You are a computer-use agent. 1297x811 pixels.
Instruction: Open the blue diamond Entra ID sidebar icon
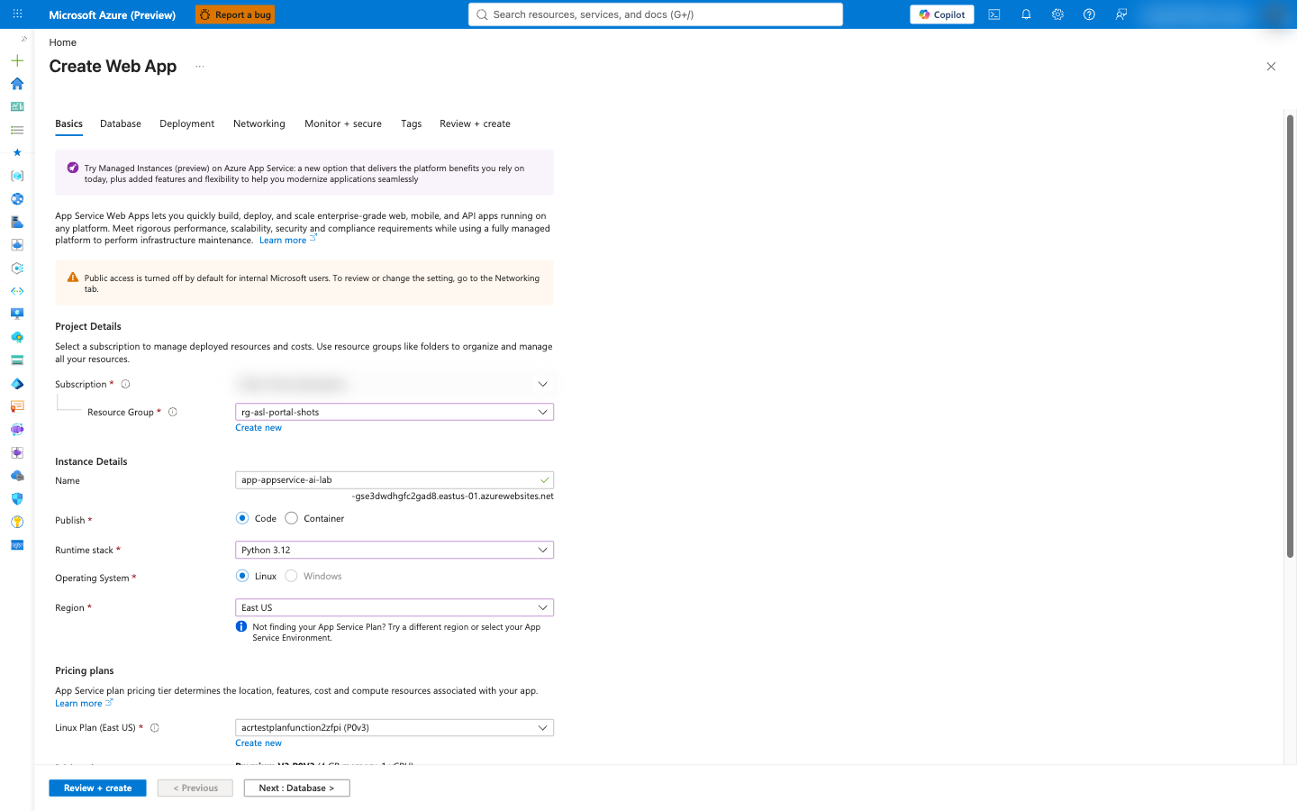pos(17,384)
